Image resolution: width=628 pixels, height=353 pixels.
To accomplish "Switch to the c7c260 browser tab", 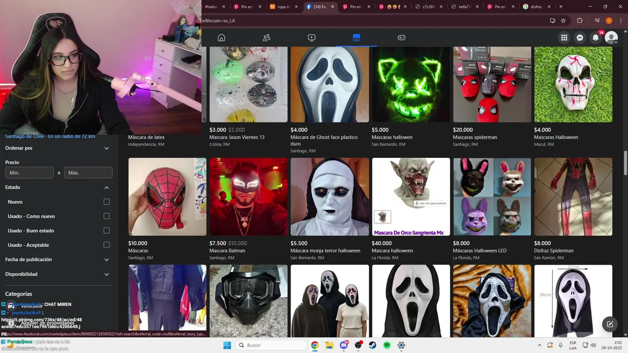I will (x=429, y=7).
